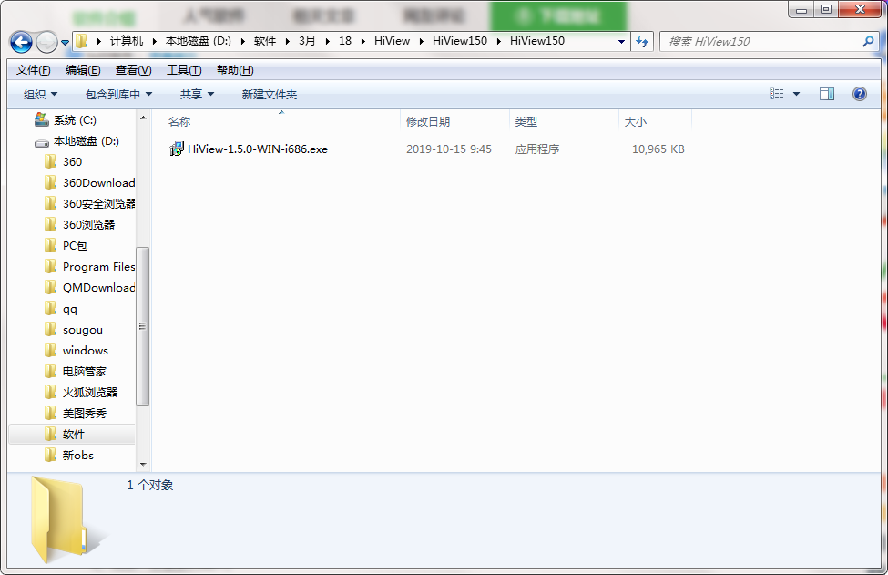Select 系统 (C:) drive in navigation pane

click(x=75, y=120)
